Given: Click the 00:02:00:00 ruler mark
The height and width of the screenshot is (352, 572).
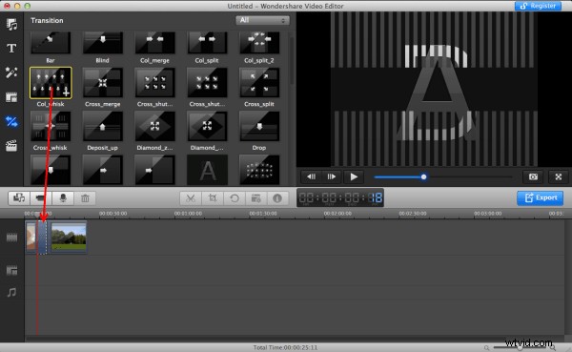Looking at the screenshot, I should point(337,214).
